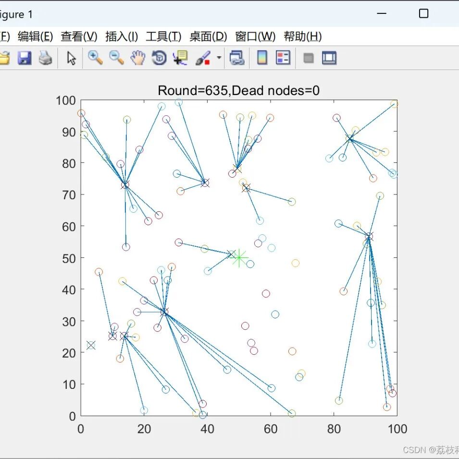Viewport: 459px width, 459px height.
Task: Insert a legend using the toolbar icon
Action: 283,58
